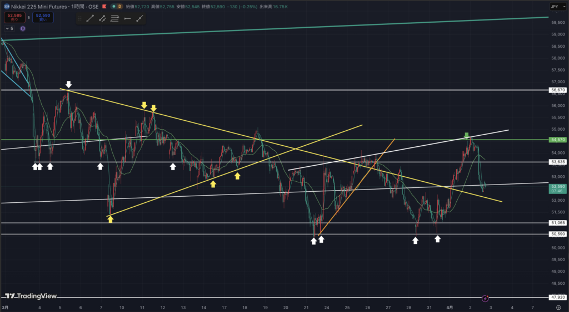Click the red flag next to OSE
The width and height of the screenshot is (569, 312).
point(104,7)
